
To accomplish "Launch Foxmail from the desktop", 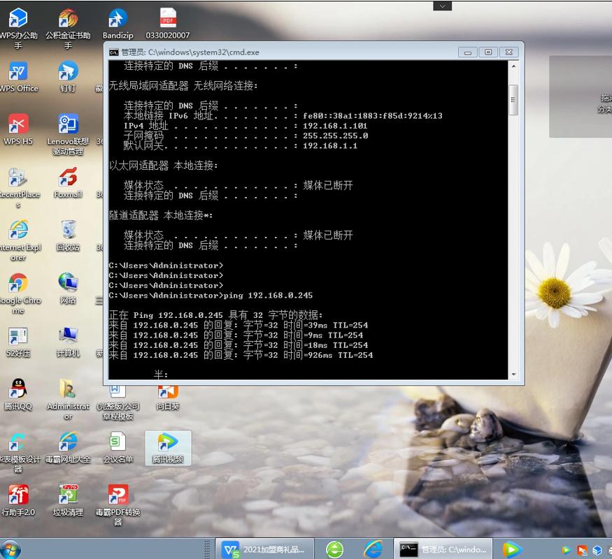I will (x=68, y=179).
